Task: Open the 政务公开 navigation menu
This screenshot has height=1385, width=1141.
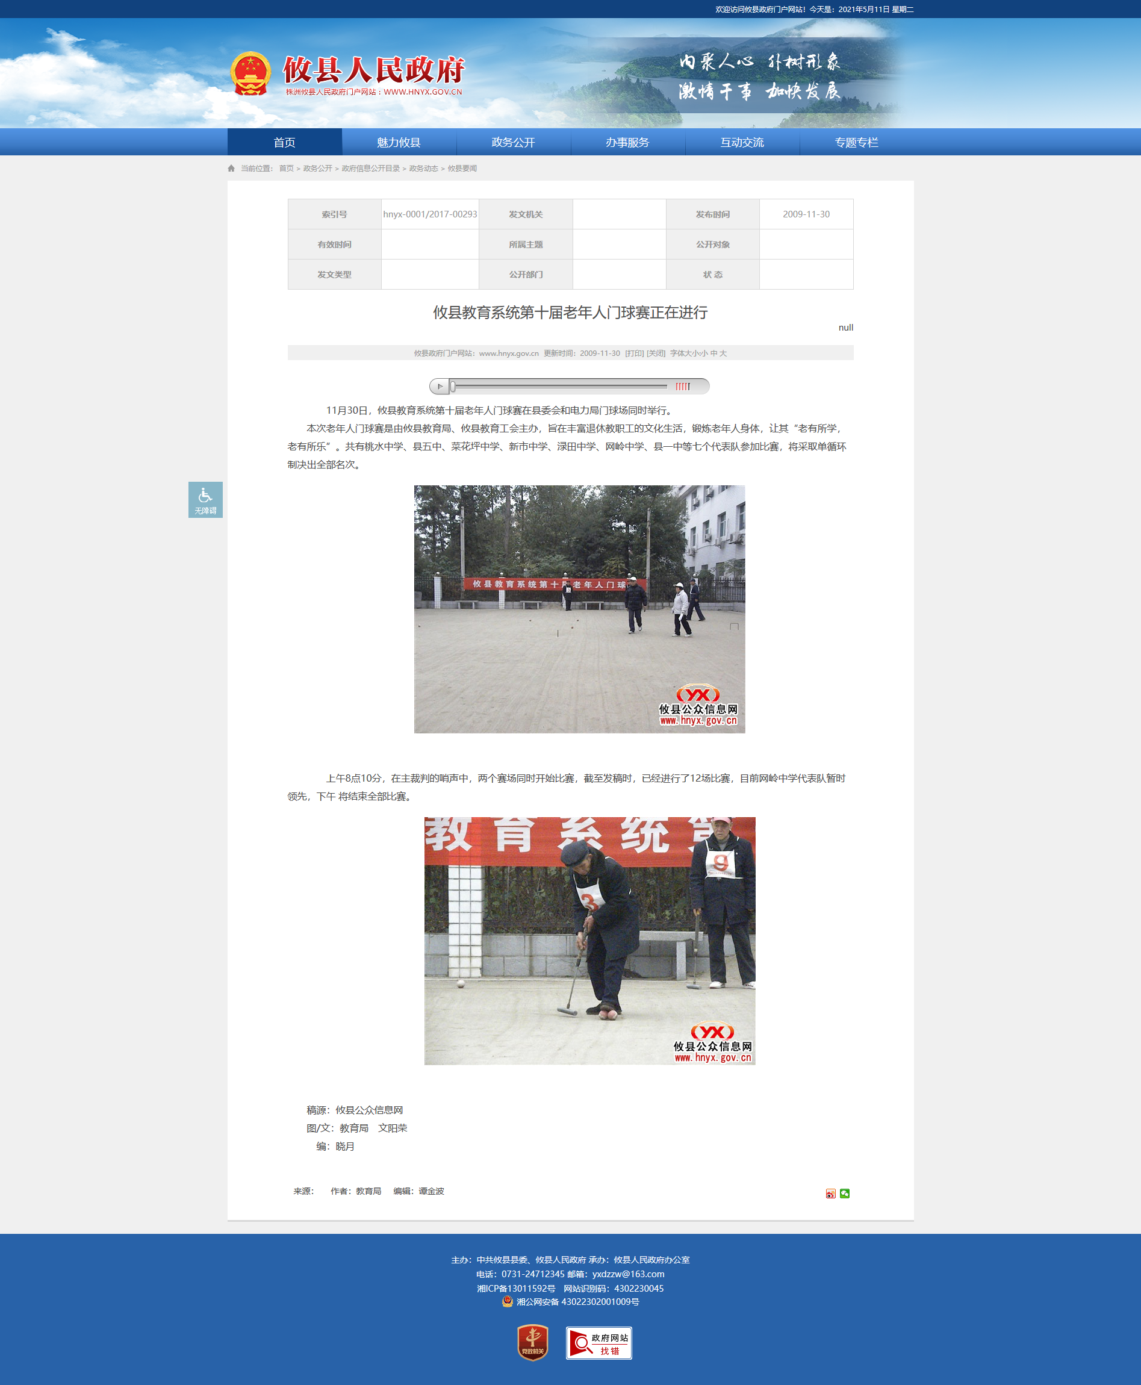Action: coord(512,143)
